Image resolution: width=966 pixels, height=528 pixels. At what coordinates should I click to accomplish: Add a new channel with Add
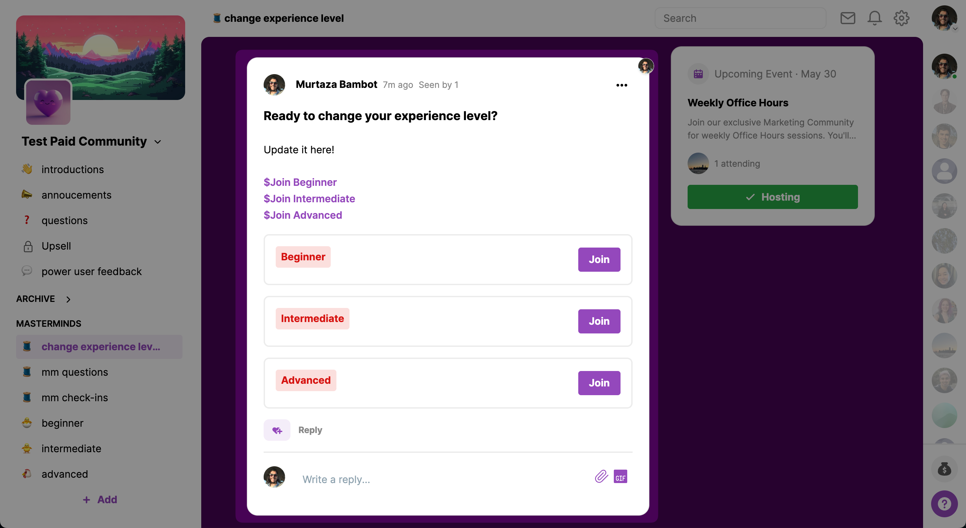pos(100,499)
